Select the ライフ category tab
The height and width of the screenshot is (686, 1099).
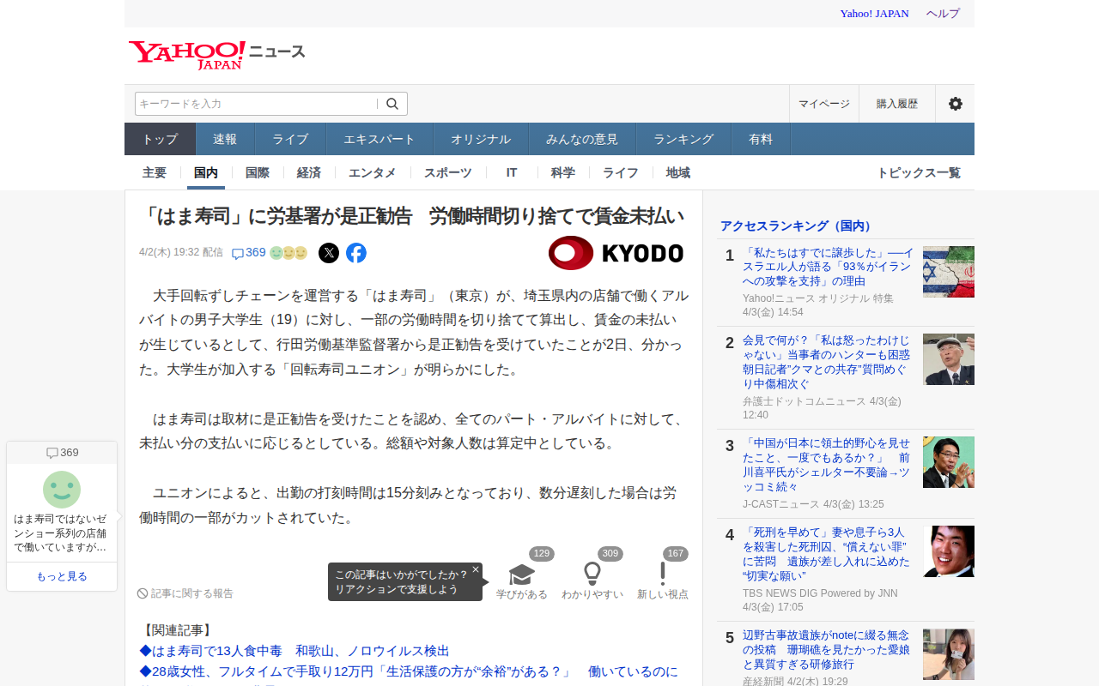pyautogui.click(x=621, y=172)
